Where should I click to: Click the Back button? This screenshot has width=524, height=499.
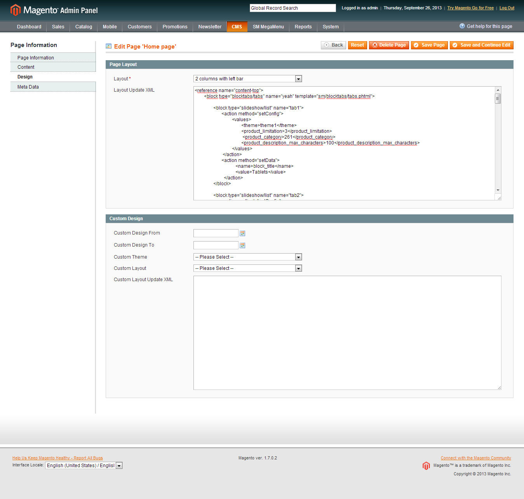coord(333,45)
